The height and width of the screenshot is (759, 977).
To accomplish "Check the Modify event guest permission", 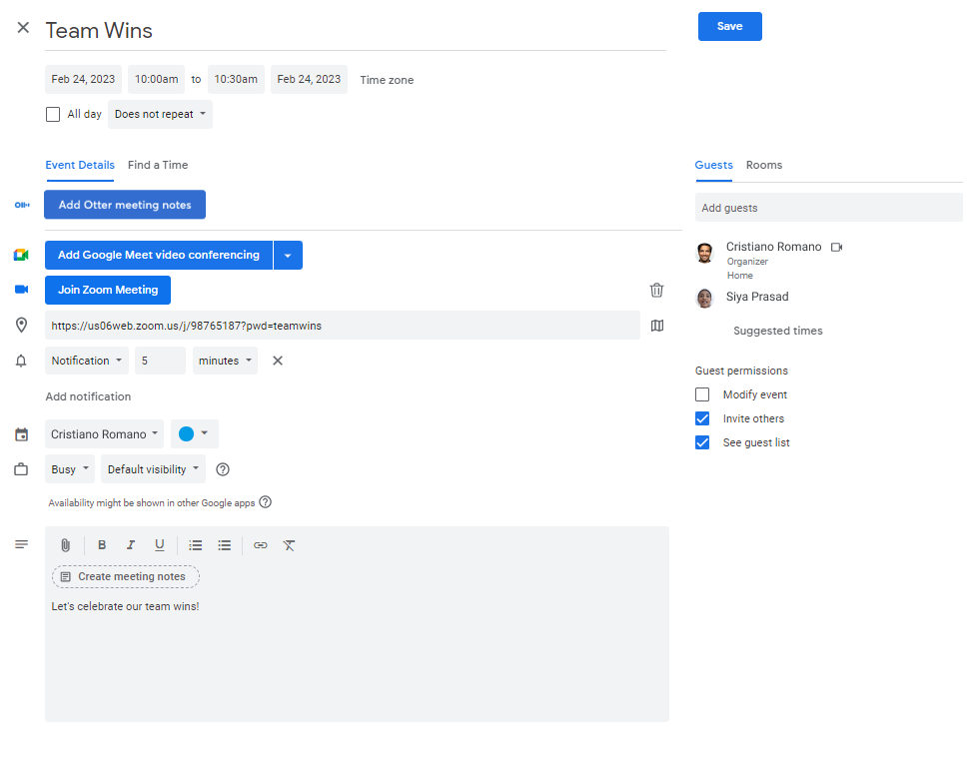I will click(x=702, y=393).
